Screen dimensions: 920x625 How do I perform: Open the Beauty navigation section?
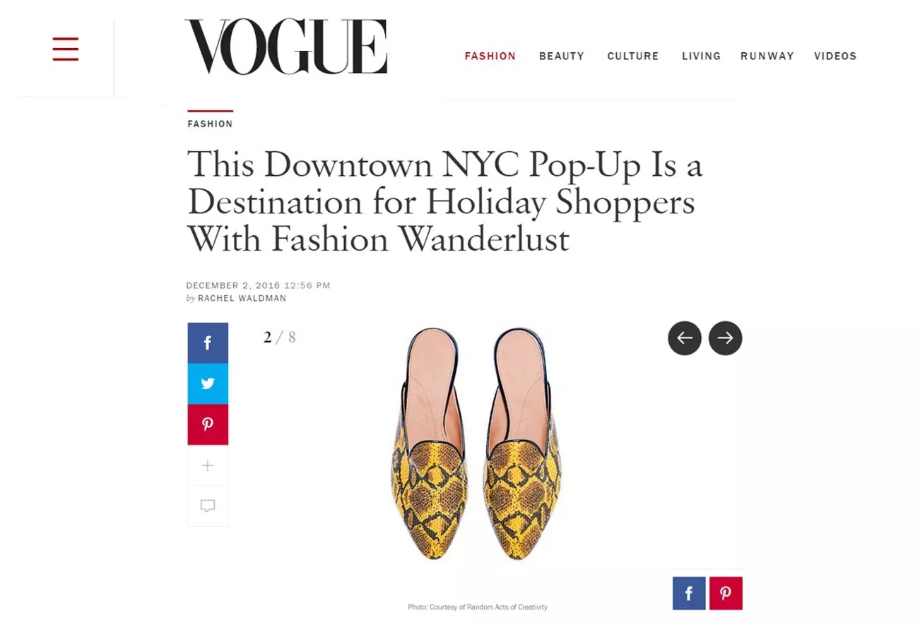click(562, 56)
